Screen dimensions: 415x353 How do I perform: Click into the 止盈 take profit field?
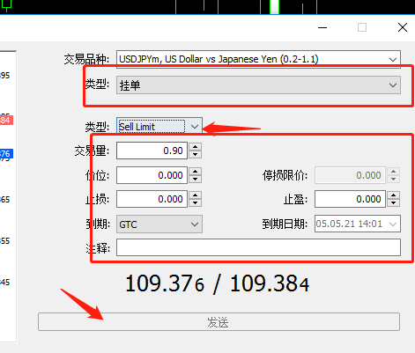click(x=350, y=199)
